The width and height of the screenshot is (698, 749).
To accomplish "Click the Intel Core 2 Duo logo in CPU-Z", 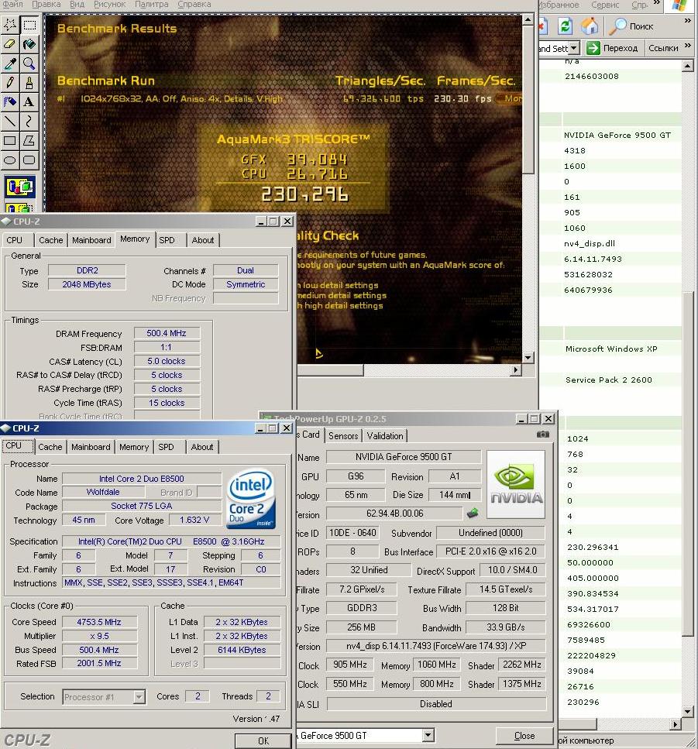I will [x=251, y=498].
